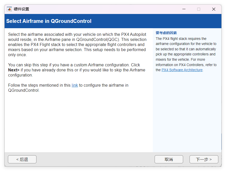The image size is (226, 171).
Task: Click the 'Select Airframe in QGroundControl' header
Action: pos(49,21)
